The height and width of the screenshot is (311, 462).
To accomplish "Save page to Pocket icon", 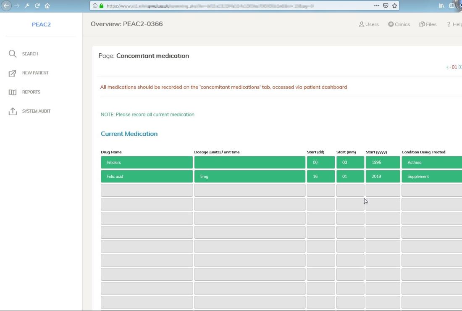I will click(386, 5).
